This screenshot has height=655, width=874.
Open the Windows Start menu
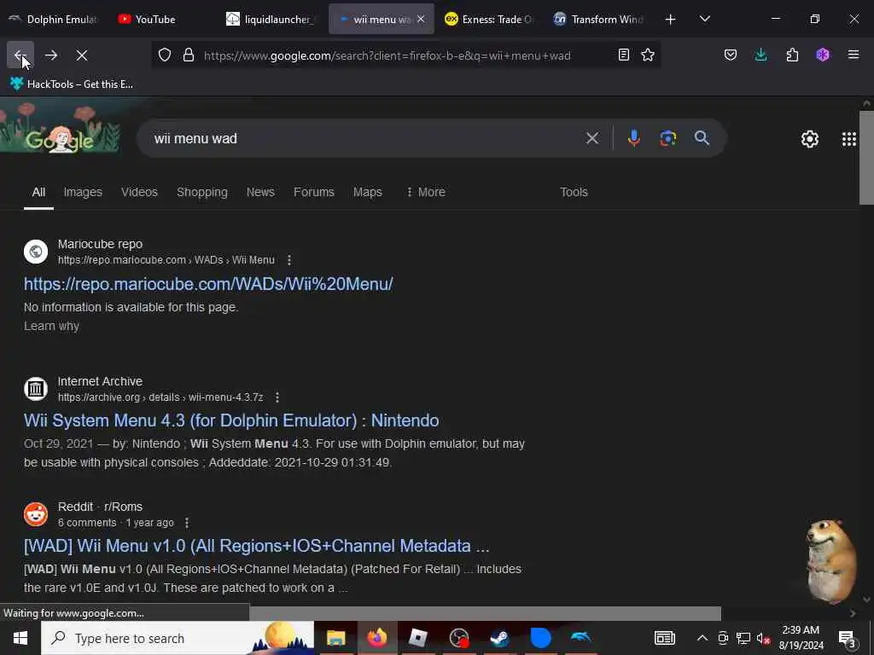pos(20,638)
